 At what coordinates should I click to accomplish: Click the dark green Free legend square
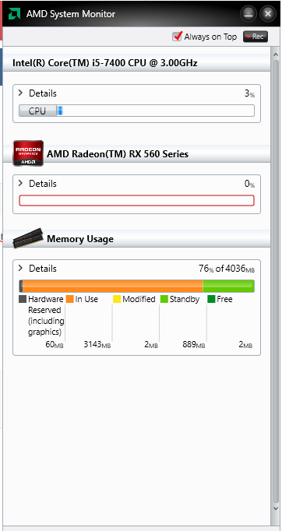211,299
